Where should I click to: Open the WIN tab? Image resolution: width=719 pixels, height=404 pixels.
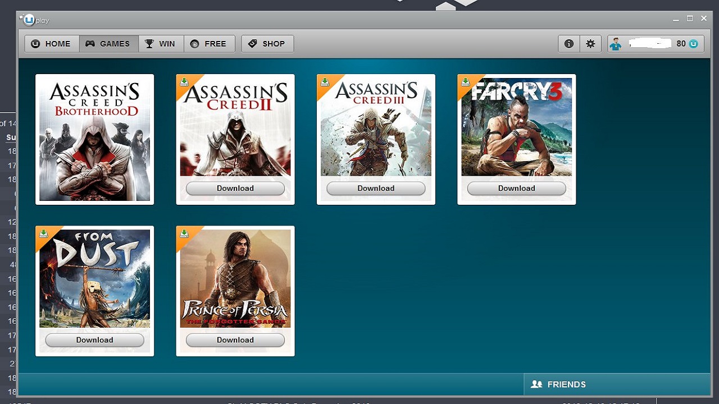pyautogui.click(x=161, y=44)
